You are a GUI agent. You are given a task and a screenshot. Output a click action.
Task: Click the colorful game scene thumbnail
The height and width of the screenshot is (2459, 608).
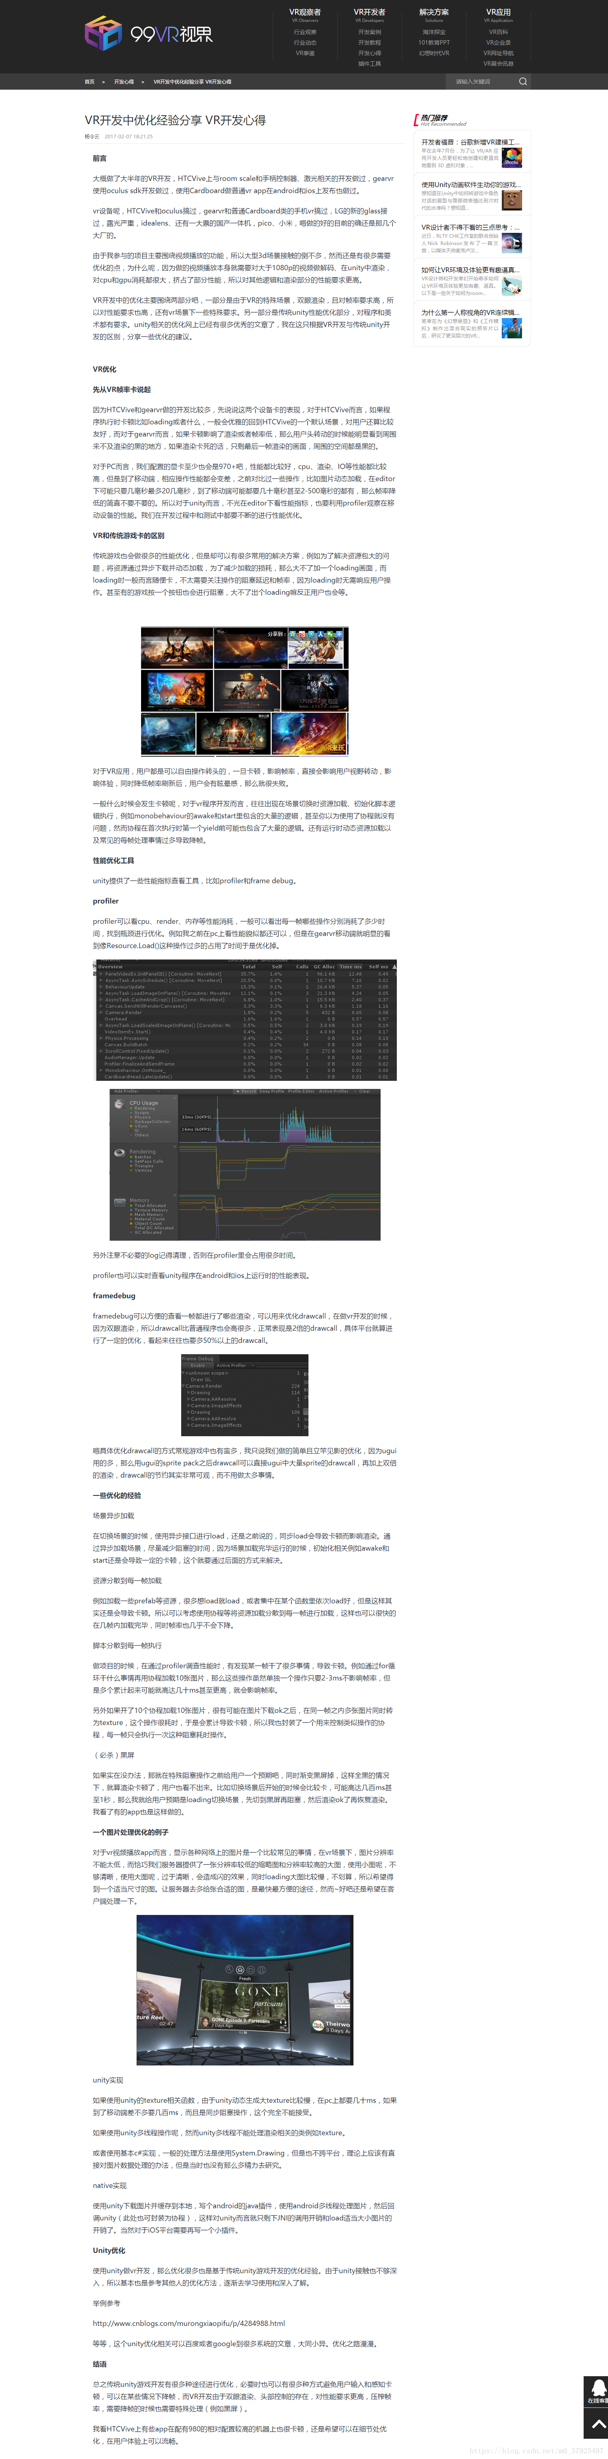512,327
